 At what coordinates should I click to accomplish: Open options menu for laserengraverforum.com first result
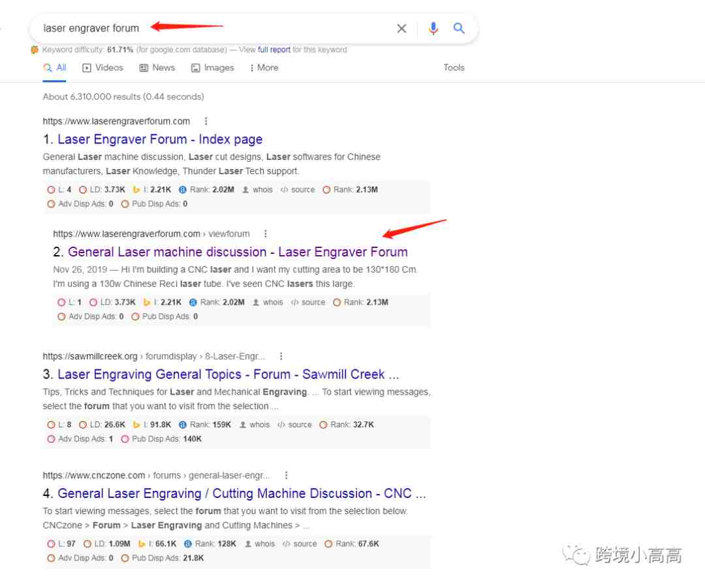click(x=206, y=121)
